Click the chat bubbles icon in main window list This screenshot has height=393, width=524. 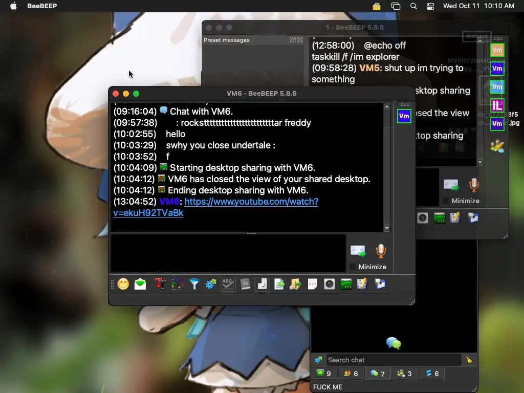click(394, 343)
